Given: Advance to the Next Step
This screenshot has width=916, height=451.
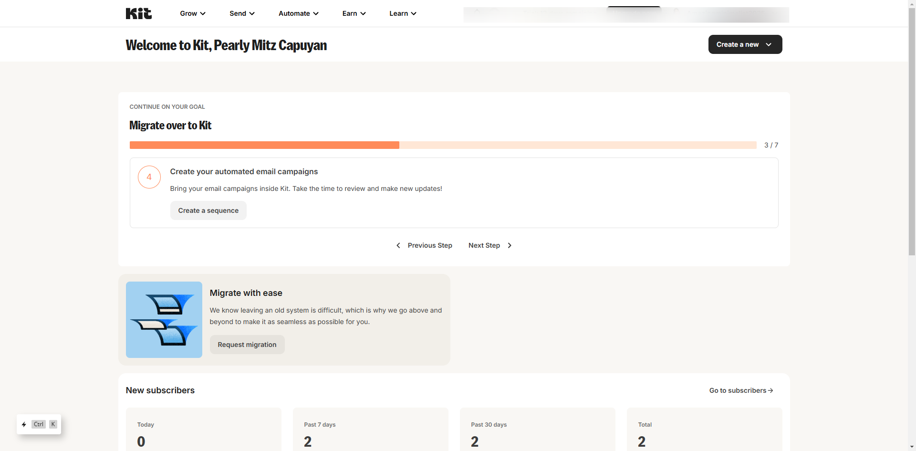Looking at the screenshot, I should (x=484, y=245).
